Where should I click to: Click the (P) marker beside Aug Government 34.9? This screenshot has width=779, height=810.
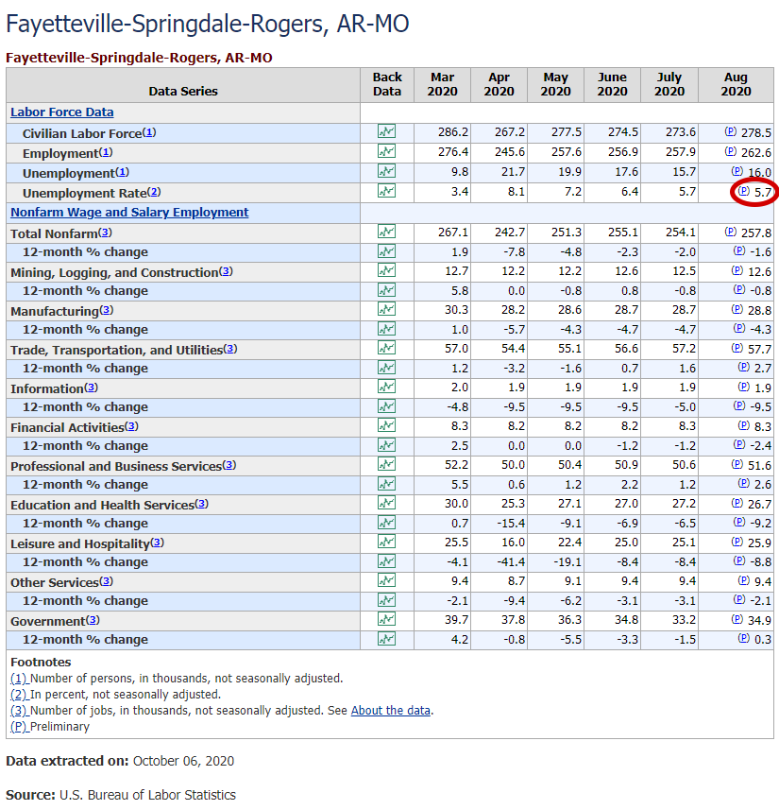point(737,619)
